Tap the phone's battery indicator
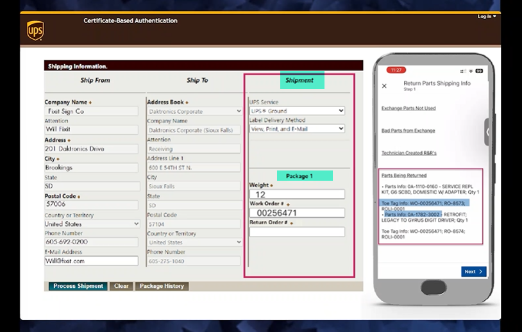 [479, 71]
